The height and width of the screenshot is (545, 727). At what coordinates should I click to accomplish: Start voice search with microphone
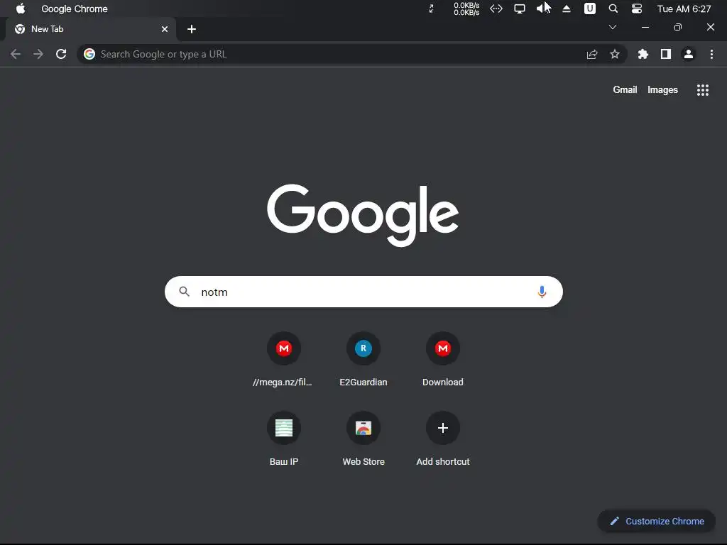point(542,292)
